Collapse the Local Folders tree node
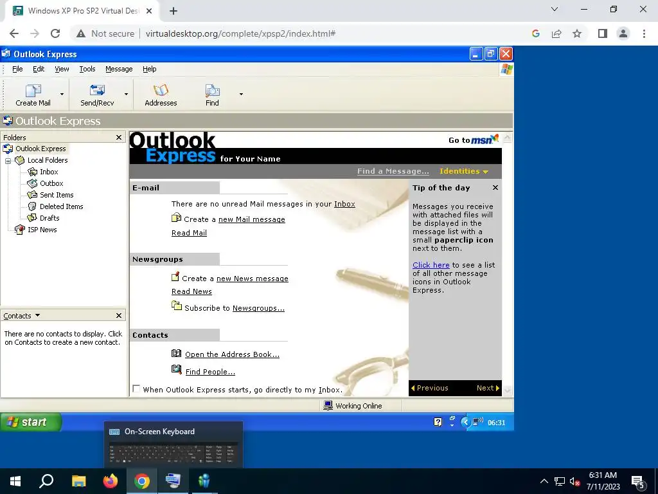This screenshot has width=658, height=494. tap(8, 160)
